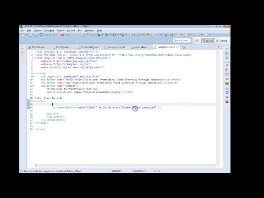Click the 18 : 13 cursor position
264x198 pixels.
pos(157,171)
